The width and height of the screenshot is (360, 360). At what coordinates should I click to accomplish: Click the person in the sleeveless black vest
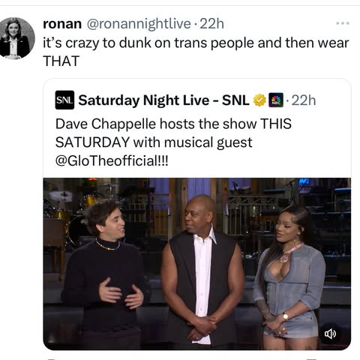(x=202, y=272)
